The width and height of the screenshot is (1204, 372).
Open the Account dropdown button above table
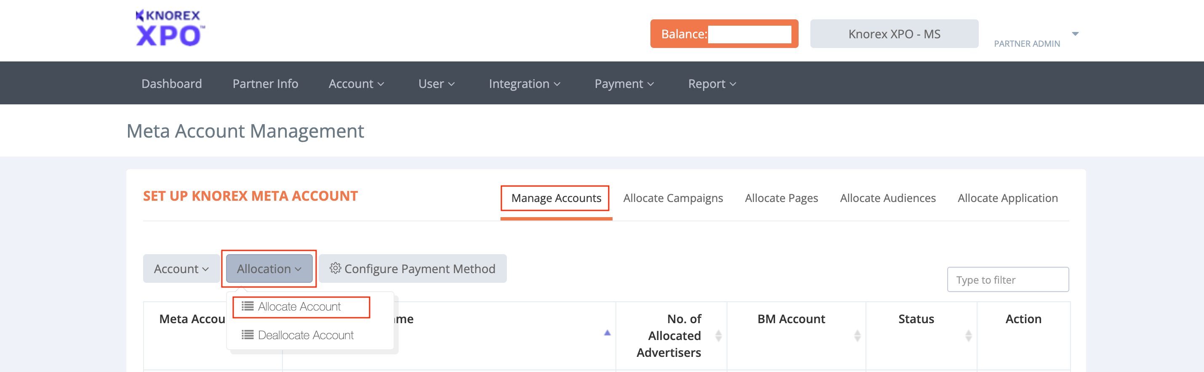click(x=181, y=269)
